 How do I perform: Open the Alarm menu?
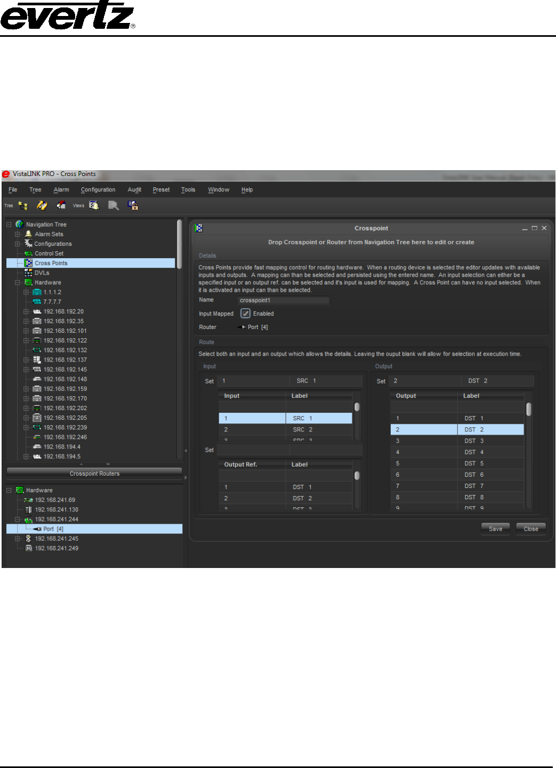coord(61,190)
